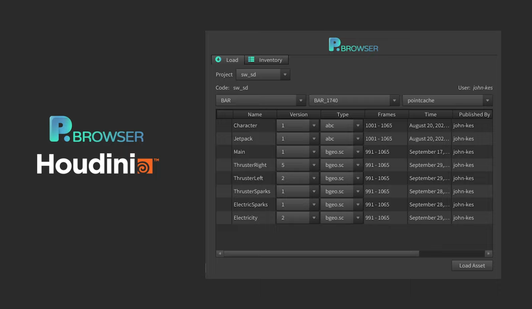
Task: Click the Load Asset button
Action: click(x=472, y=266)
